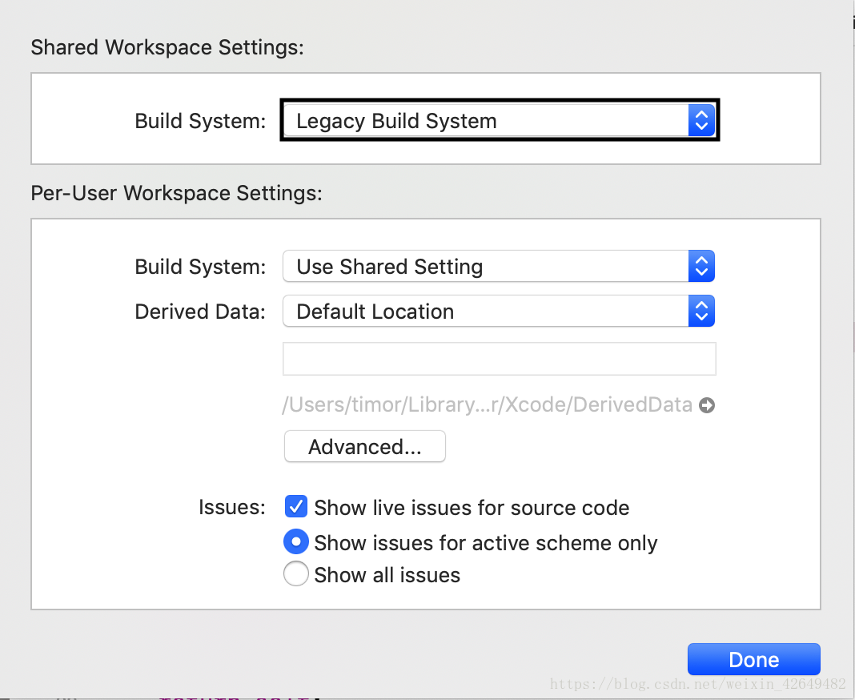This screenshot has width=855, height=700.
Task: Select Show all issues radio button
Action: [296, 574]
